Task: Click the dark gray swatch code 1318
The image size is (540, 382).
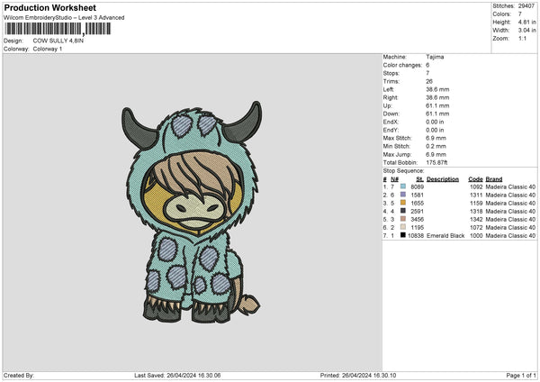Action: click(403, 211)
